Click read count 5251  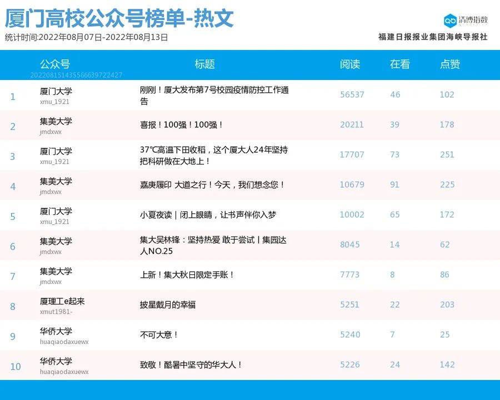click(x=350, y=304)
